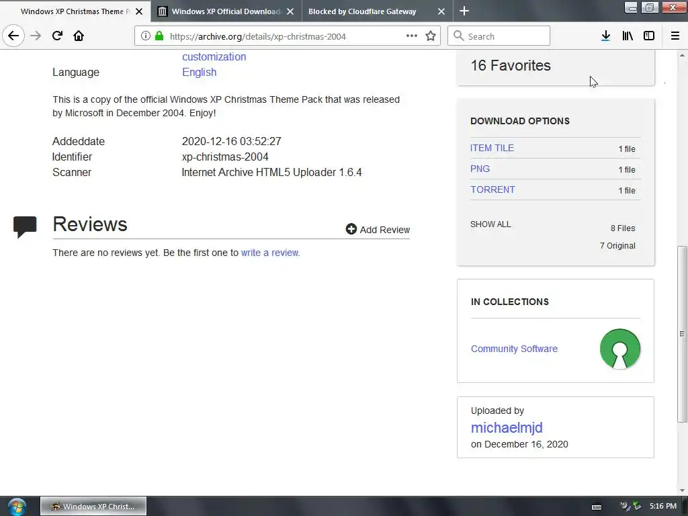Go back with the browser back arrow
This screenshot has height=516, width=688.
tap(13, 36)
